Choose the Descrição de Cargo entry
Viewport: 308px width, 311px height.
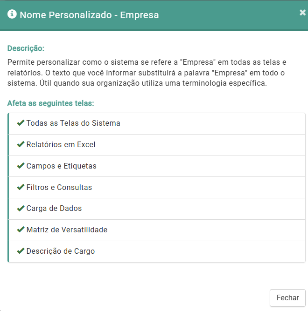61,251
